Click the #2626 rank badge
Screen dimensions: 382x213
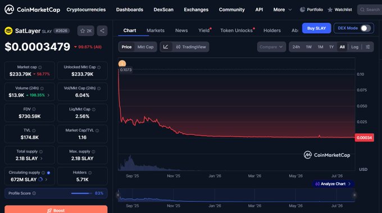click(x=61, y=31)
